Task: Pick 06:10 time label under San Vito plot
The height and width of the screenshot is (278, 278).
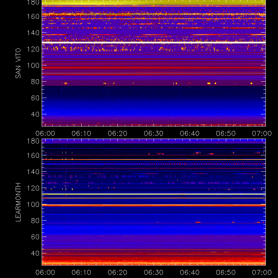Action: pyautogui.click(x=81, y=133)
